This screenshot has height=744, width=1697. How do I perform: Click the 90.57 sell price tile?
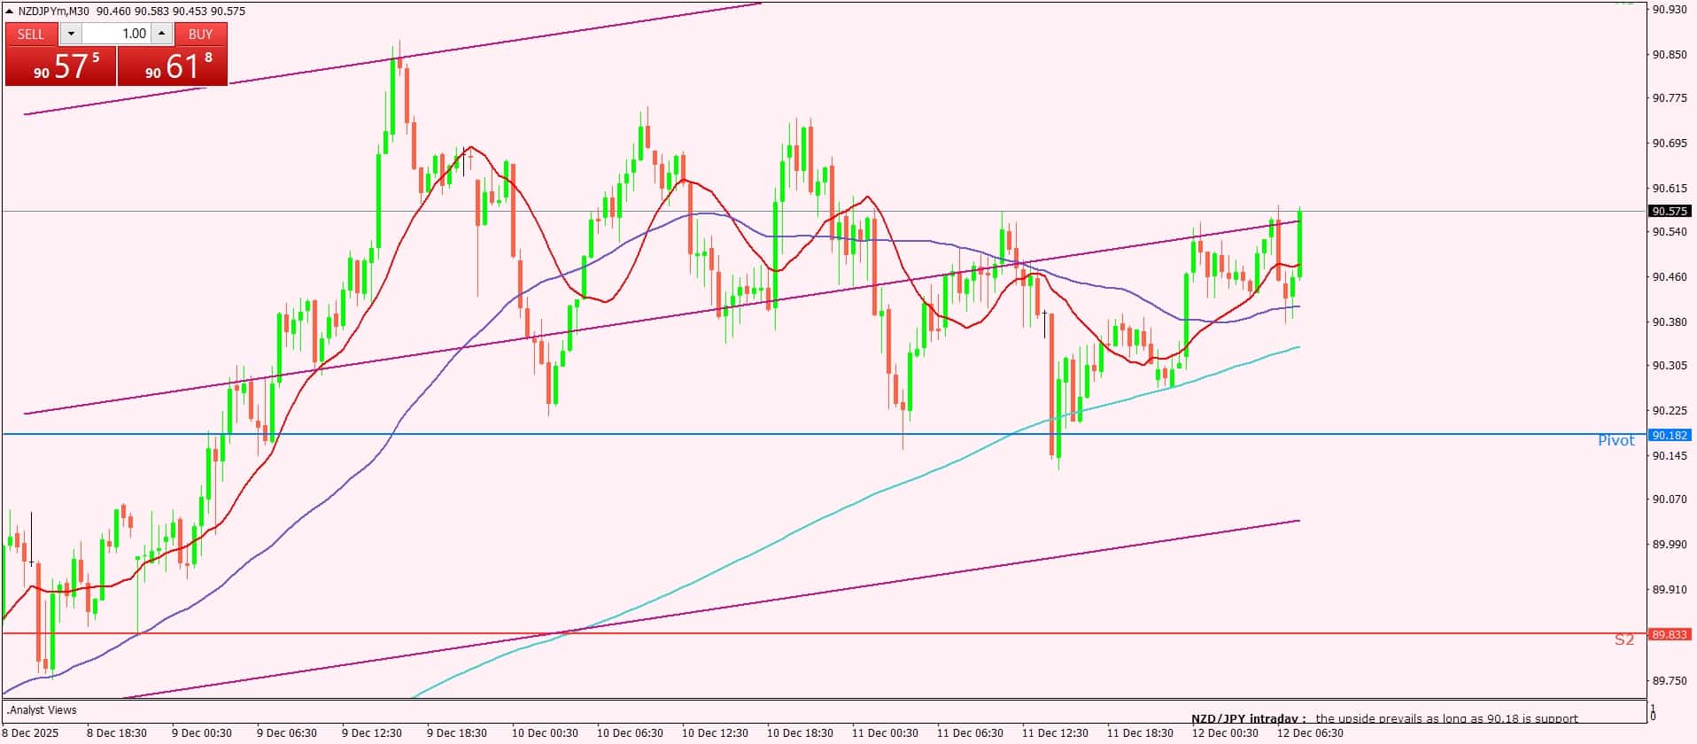click(60, 66)
